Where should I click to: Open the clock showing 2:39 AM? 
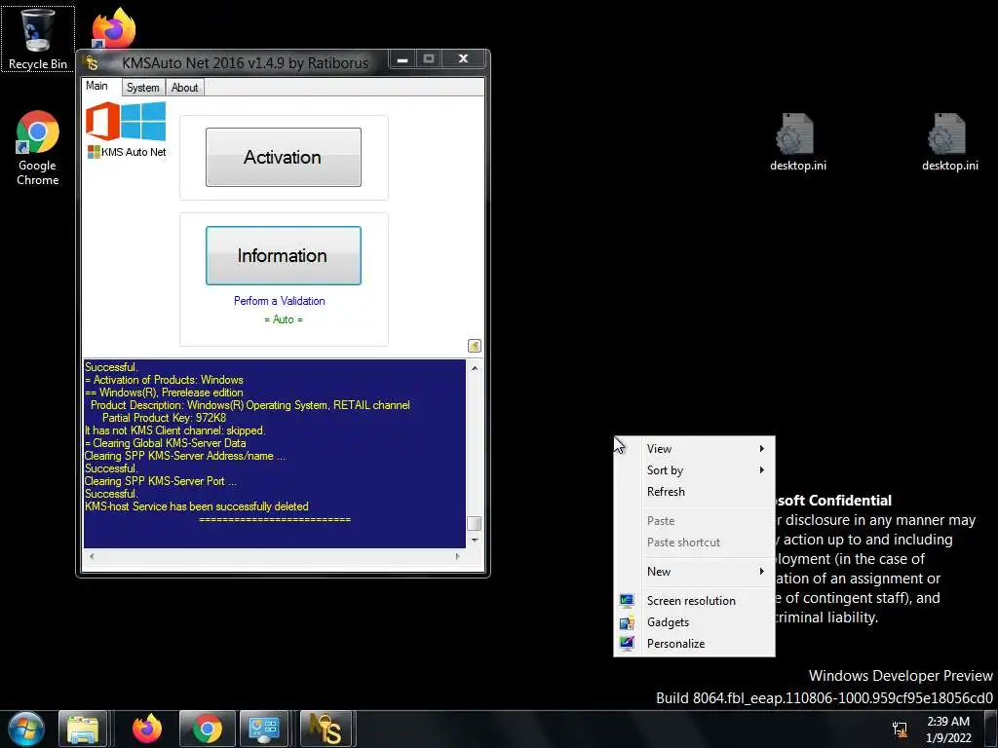tap(948, 729)
